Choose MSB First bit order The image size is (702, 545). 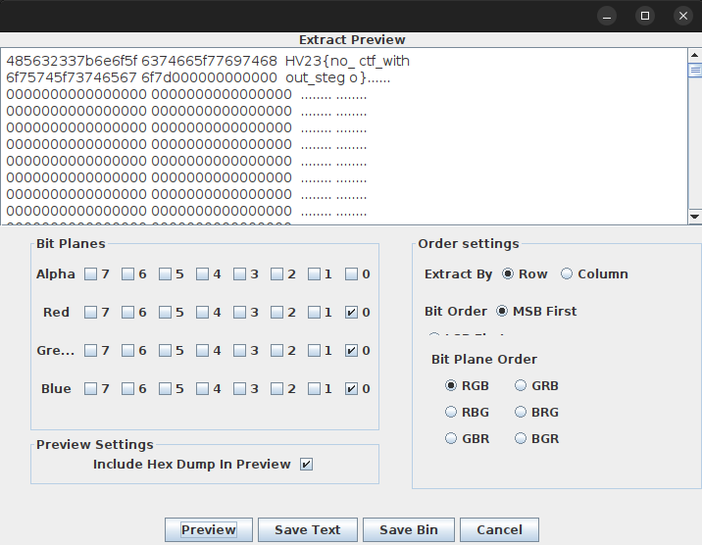pos(503,311)
